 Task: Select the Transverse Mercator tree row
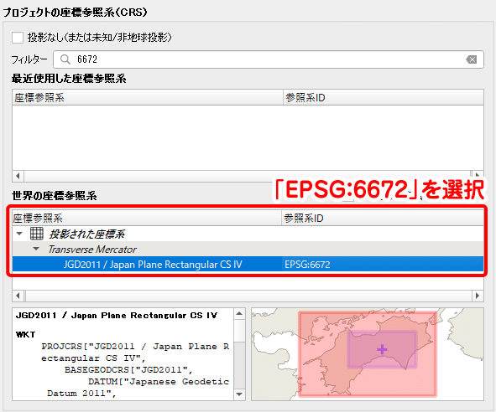[248, 250]
